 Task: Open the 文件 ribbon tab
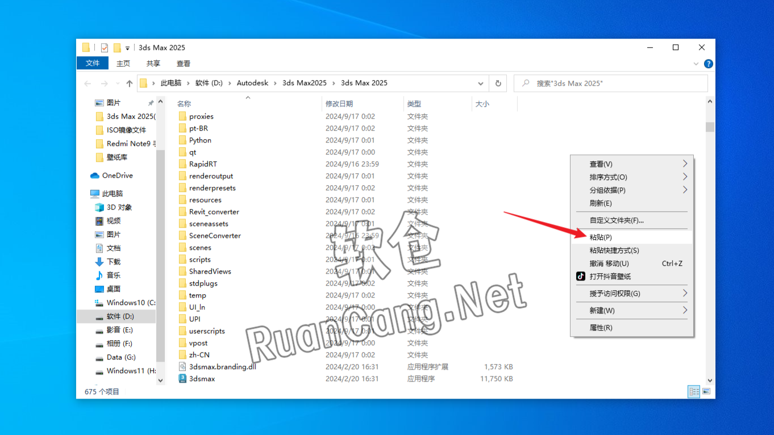pyautogui.click(x=93, y=64)
